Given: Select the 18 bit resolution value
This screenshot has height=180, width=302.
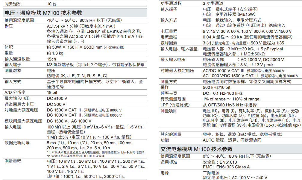Looking at the screenshot, I should click(x=52, y=93).
